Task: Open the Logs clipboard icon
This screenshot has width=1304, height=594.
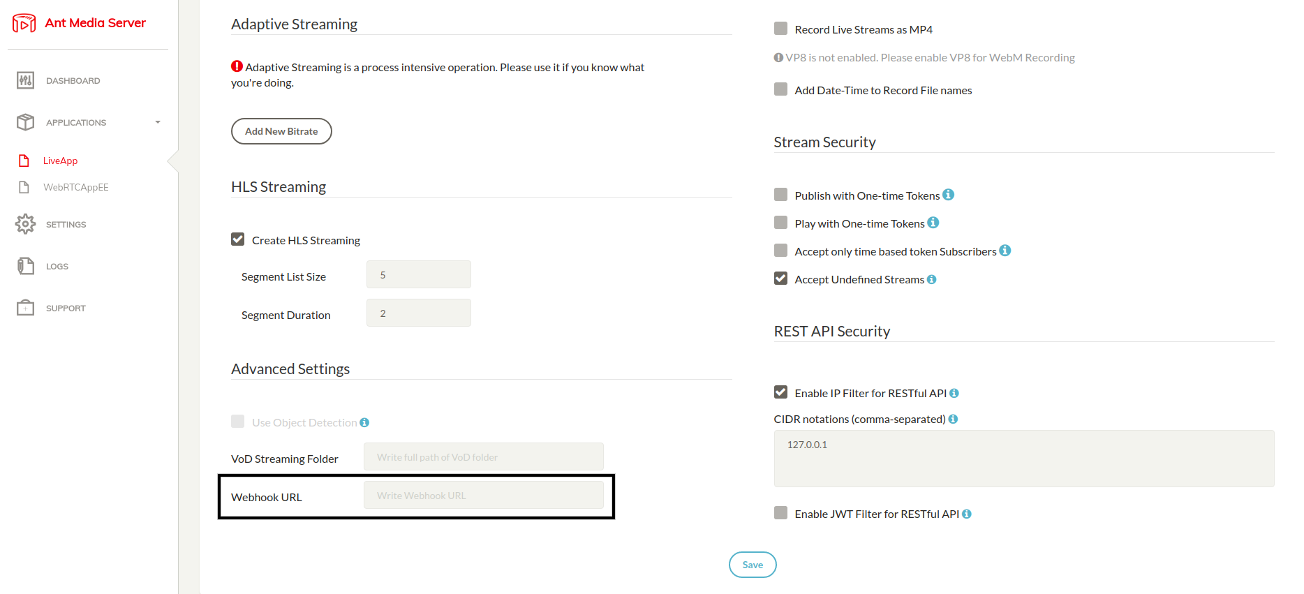Action: coord(25,266)
